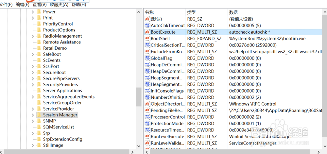Screen dimensions: 327x154
Task: Click the values pane scroll right arrow
Action: click(x=319, y=152)
